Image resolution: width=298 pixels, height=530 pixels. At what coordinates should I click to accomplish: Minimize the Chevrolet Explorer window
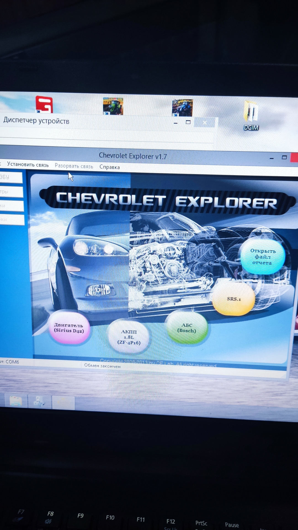pos(272,158)
